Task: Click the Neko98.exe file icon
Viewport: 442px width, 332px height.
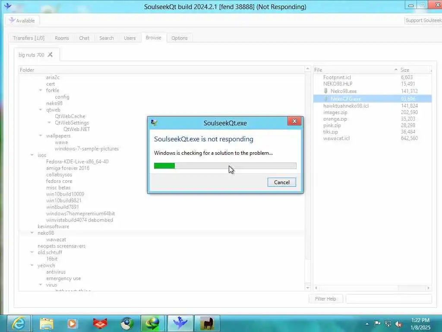Action: [x=326, y=91]
